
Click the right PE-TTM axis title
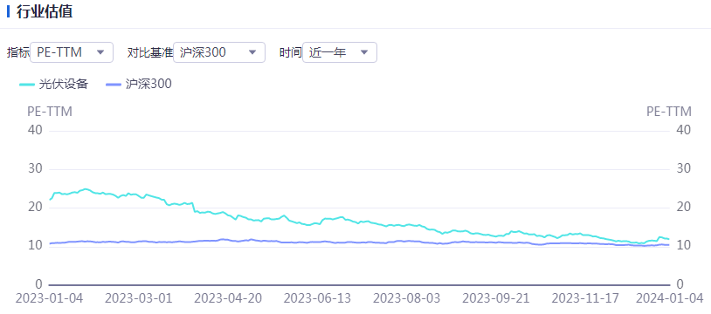(669, 112)
